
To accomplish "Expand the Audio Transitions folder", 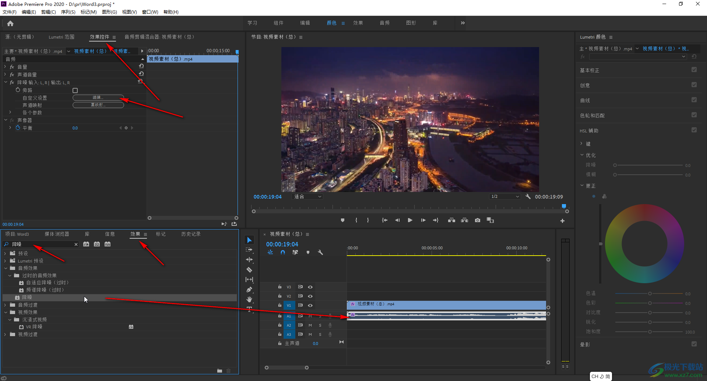I will click(5, 305).
